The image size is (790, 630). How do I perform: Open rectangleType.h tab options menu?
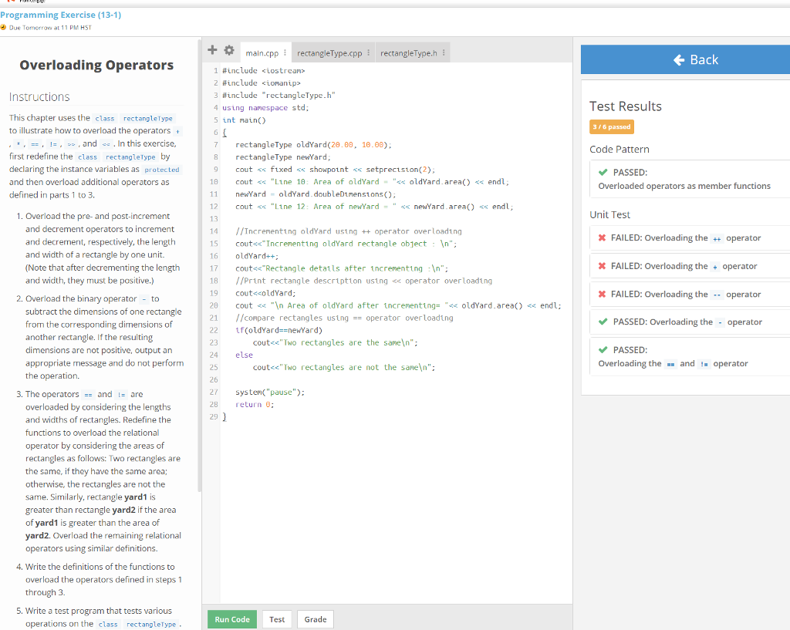tap(444, 53)
